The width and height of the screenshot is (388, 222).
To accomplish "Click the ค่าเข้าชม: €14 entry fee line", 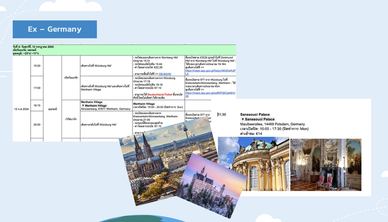I will point(251,134).
